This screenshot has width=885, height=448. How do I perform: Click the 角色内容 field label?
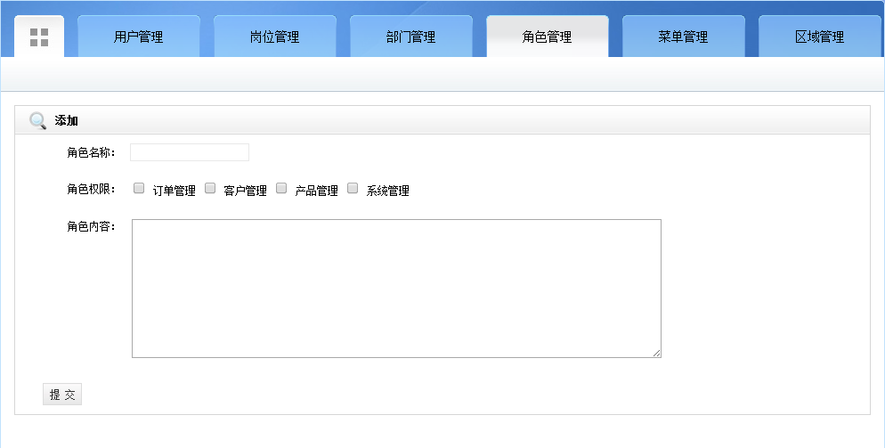tap(91, 226)
